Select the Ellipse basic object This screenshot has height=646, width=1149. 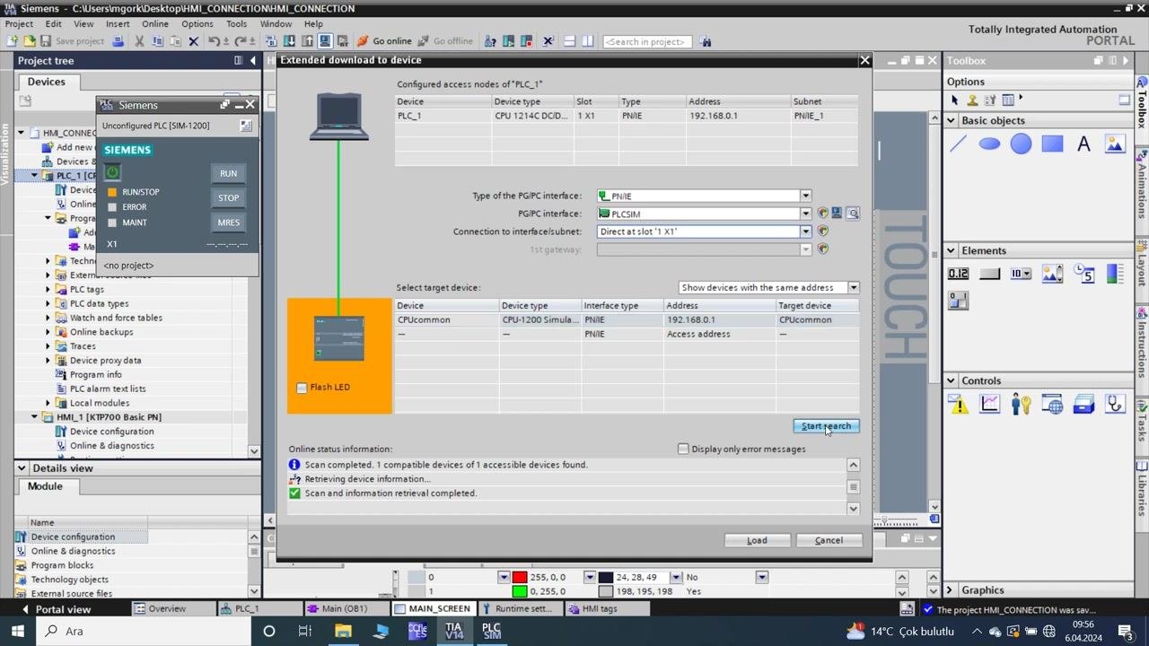point(989,144)
